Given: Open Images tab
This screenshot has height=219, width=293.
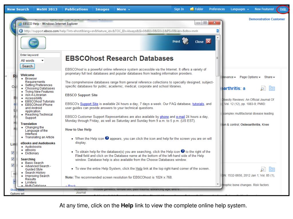Looking at the screenshot, I should [x=102, y=9].
